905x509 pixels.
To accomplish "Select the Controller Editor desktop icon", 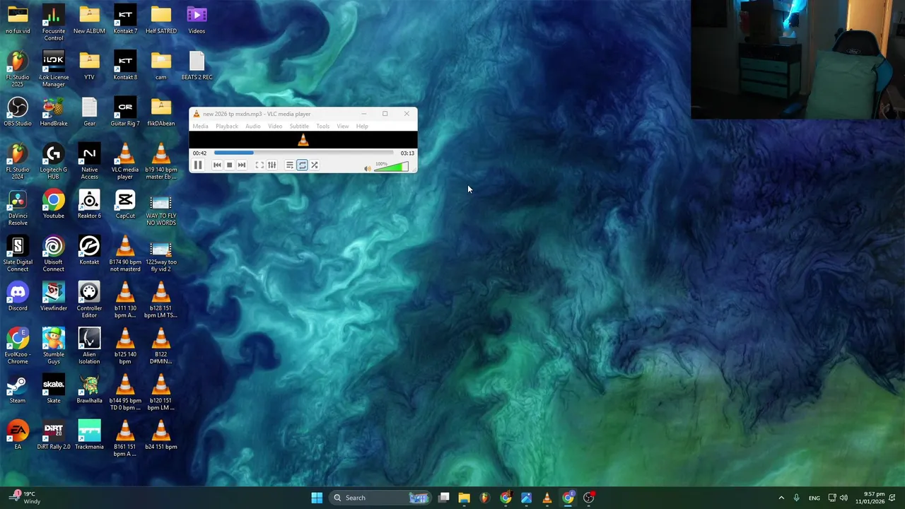I will coord(89,300).
